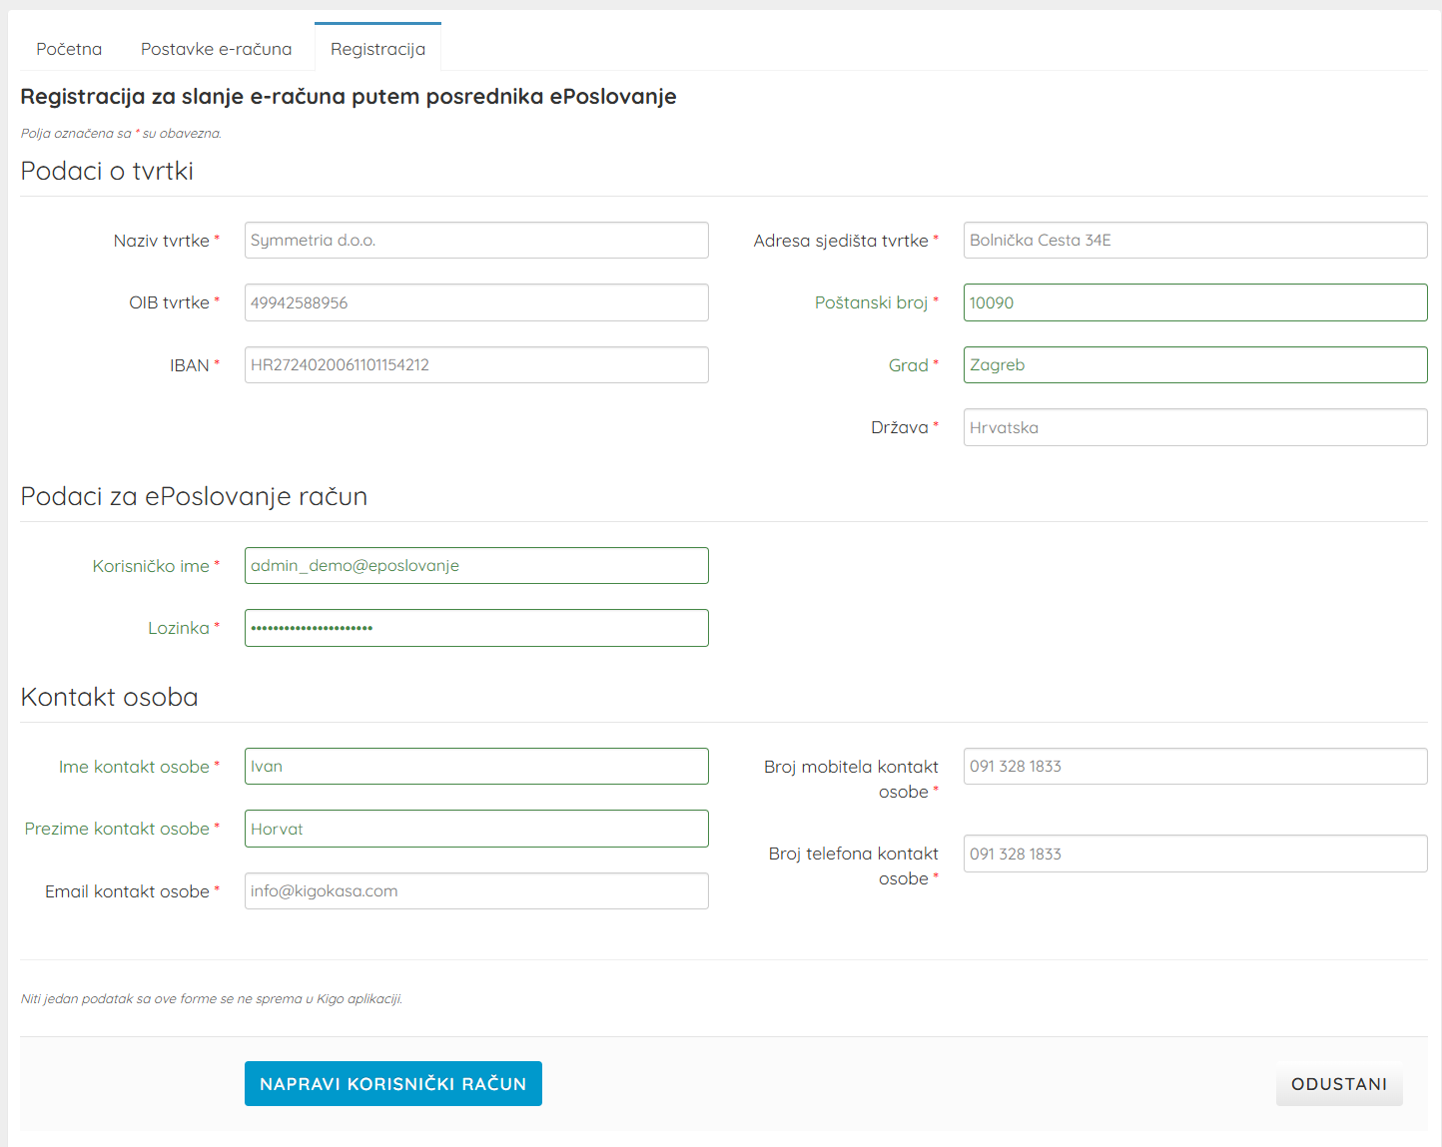
Task: Switch to Postavke e-računa tab
Action: coord(217,49)
